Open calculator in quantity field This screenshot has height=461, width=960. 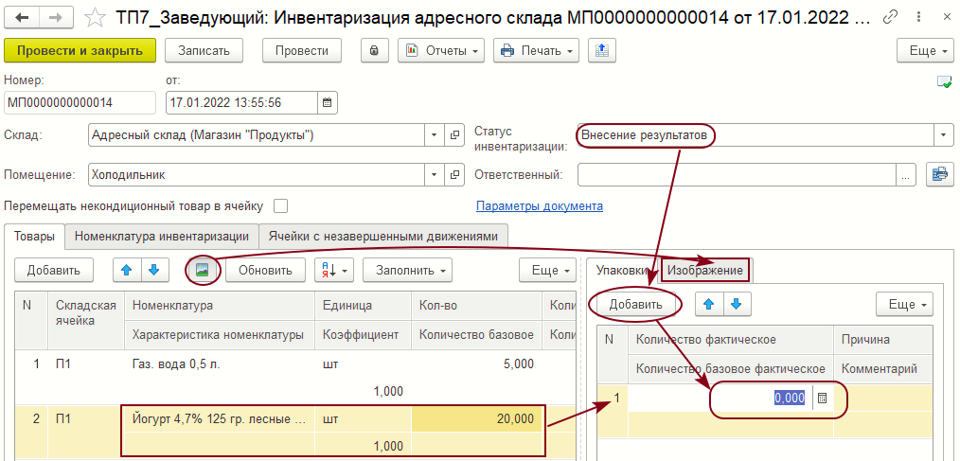822,399
